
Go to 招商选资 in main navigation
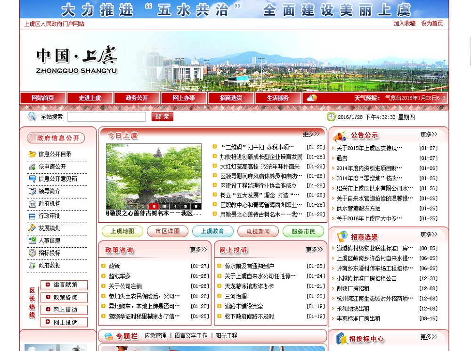231,98
